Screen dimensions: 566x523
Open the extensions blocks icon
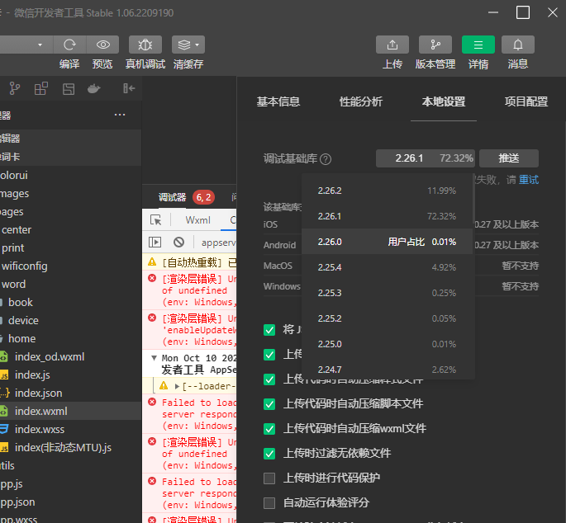(x=40, y=88)
